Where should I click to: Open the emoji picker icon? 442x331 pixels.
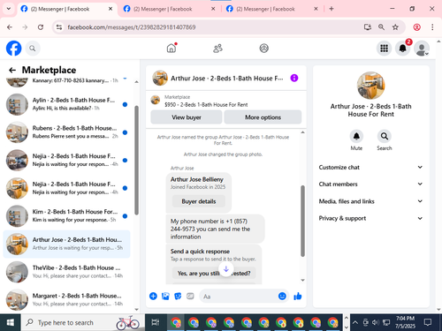coord(282,296)
